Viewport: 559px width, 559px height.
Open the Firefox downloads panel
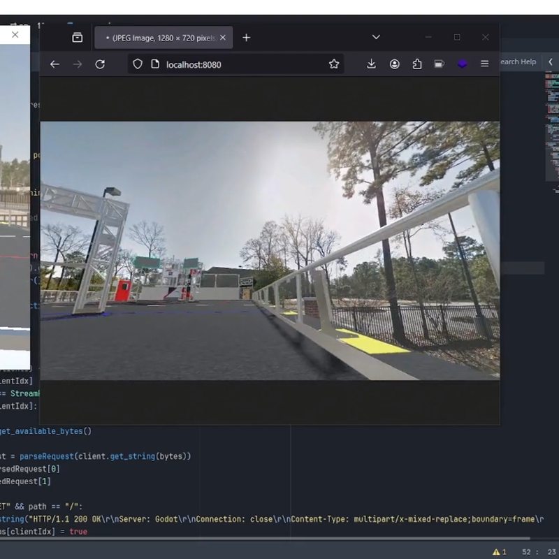point(371,64)
